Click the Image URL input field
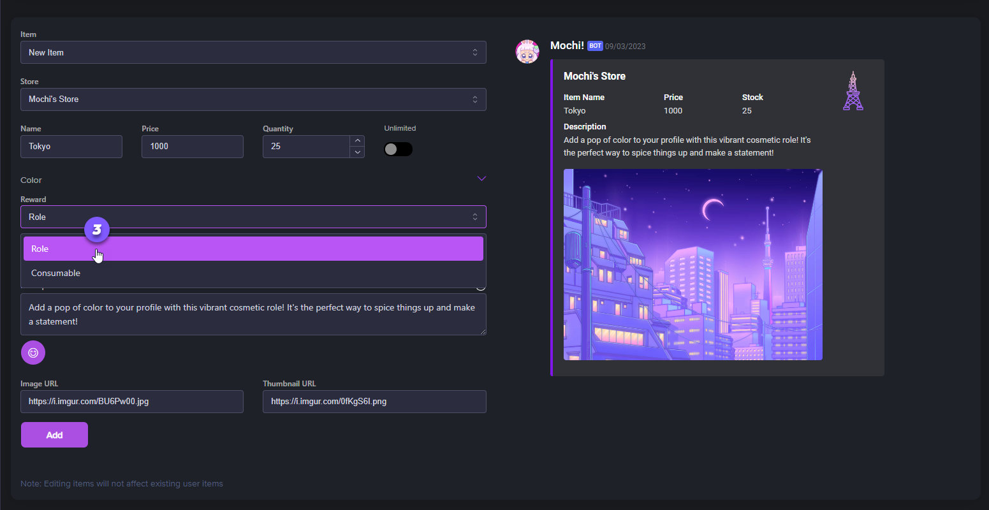Viewport: 989px width, 510px height. 132,402
